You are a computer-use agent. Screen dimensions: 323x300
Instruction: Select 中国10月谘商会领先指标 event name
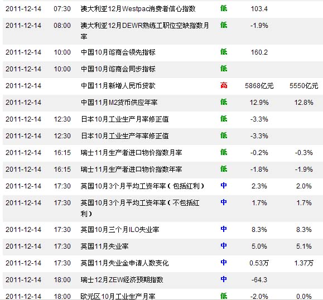pyautogui.click(x=118, y=52)
